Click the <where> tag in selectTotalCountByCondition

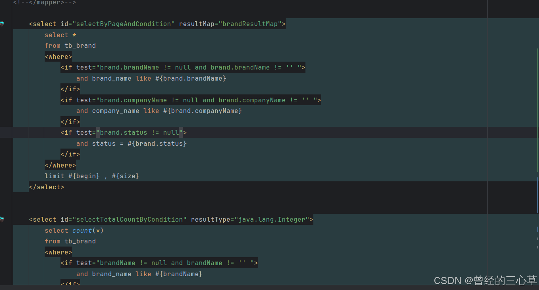click(x=58, y=252)
